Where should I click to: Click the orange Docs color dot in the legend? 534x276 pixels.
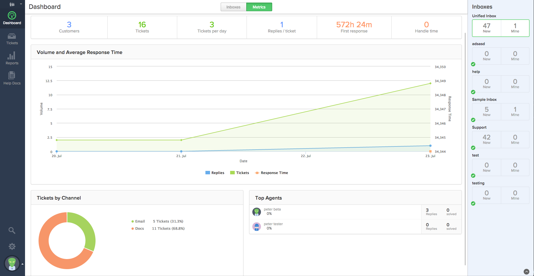pyautogui.click(x=132, y=228)
